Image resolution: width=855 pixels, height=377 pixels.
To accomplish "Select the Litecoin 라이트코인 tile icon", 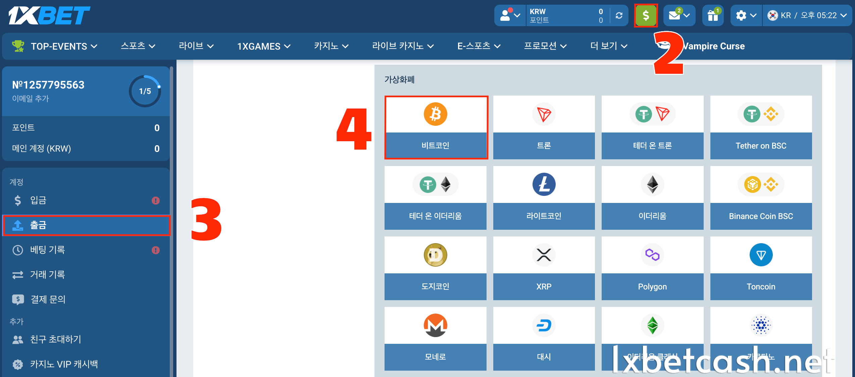I will (544, 184).
